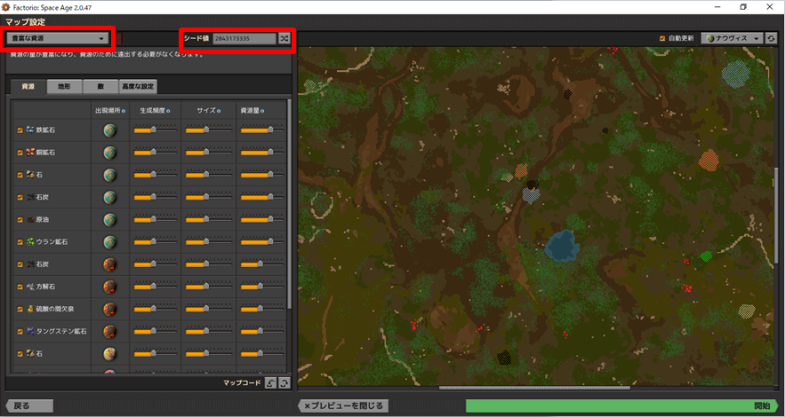
Task: Switch to the 敵 tab
Action: coord(100,86)
